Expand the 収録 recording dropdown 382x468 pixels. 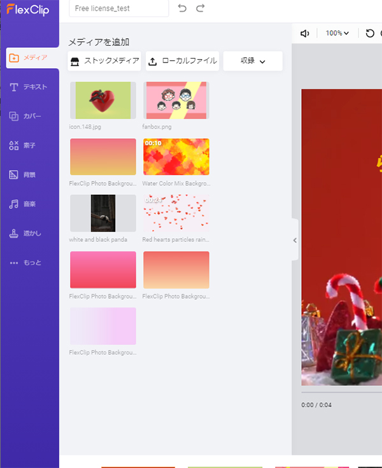[x=253, y=61]
